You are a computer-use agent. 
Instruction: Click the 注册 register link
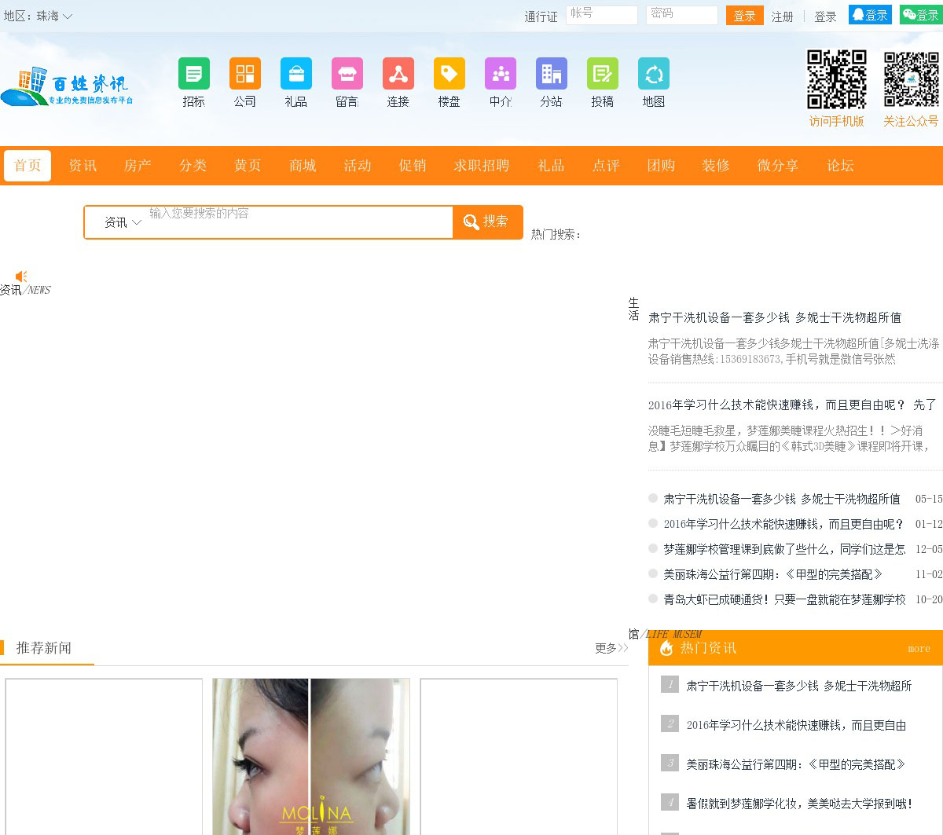tap(782, 16)
